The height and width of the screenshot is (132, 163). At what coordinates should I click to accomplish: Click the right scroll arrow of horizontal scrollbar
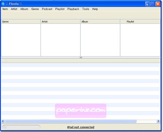coord(158,121)
